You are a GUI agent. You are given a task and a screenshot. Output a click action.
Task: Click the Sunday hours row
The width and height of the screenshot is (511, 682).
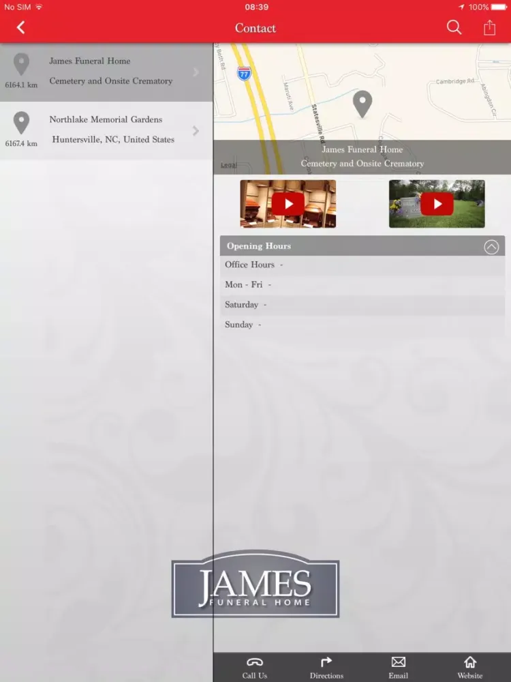coord(362,325)
